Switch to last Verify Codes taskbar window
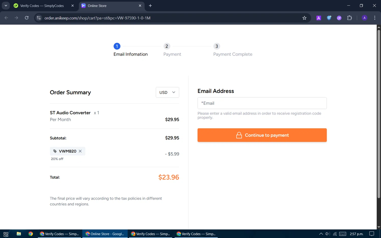Viewport: 381px width, 238px height. click(196, 234)
